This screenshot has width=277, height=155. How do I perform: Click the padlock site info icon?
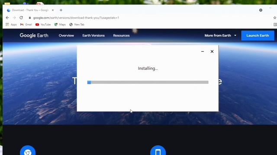point(30,18)
